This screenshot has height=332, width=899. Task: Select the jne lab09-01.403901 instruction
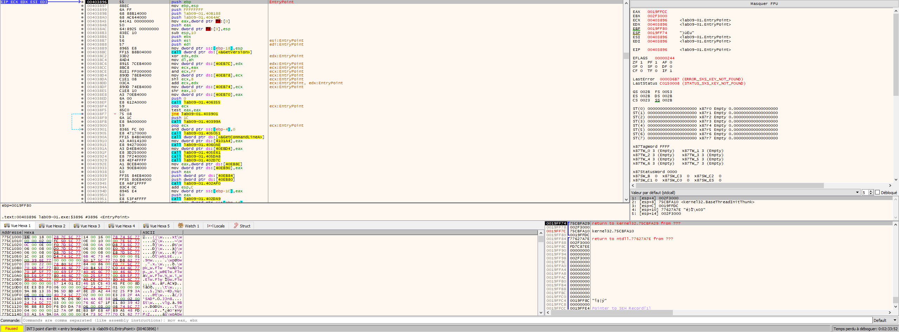[x=195, y=114]
